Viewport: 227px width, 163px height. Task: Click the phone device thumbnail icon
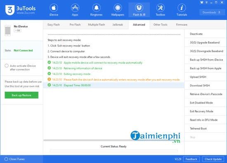[8, 30]
